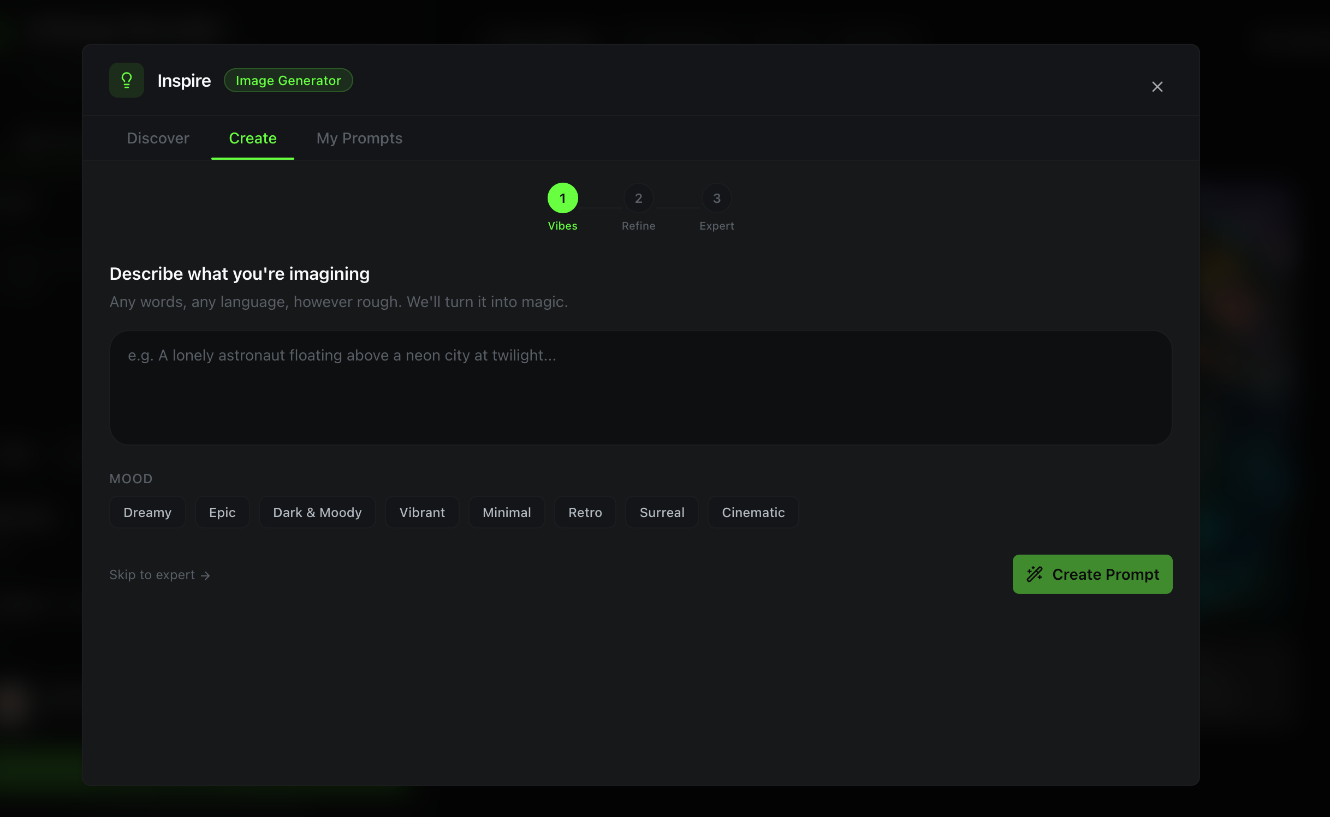The width and height of the screenshot is (1330, 817).
Task: Jump to step 3 Expert
Action: (x=716, y=199)
